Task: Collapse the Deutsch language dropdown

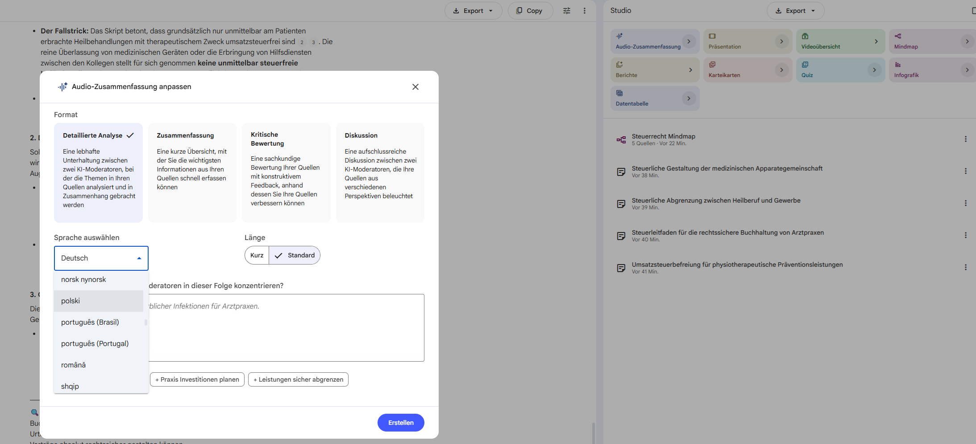Action: (101, 258)
